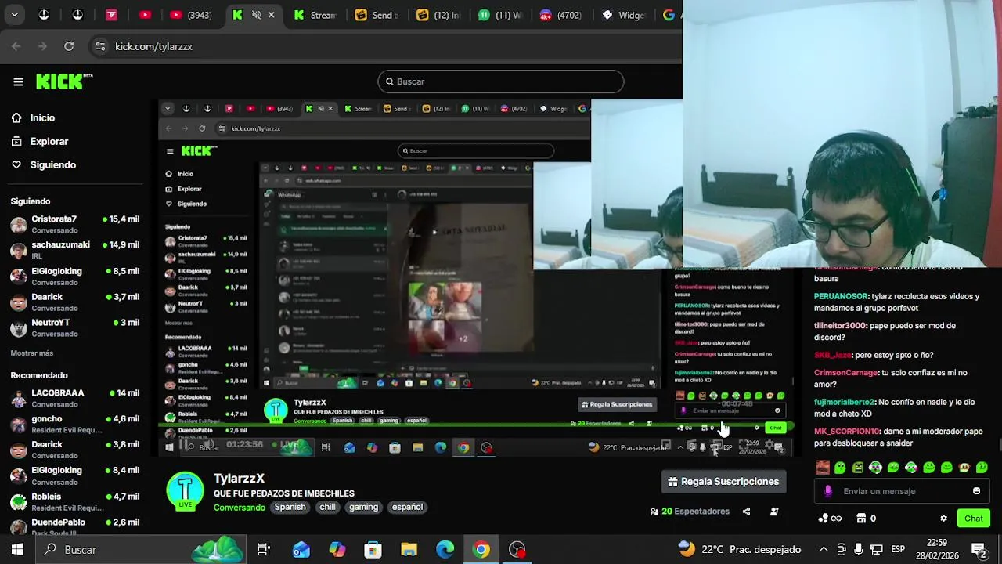Unmute the active Kick tab
Image resolution: width=1002 pixels, height=564 pixels.
pyautogui.click(x=256, y=15)
